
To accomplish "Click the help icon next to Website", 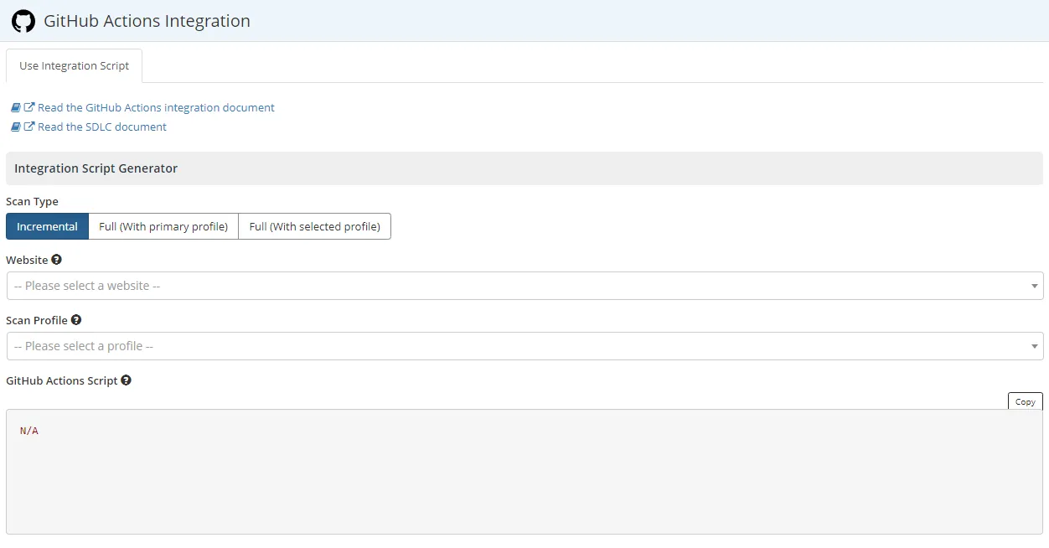I will point(57,260).
